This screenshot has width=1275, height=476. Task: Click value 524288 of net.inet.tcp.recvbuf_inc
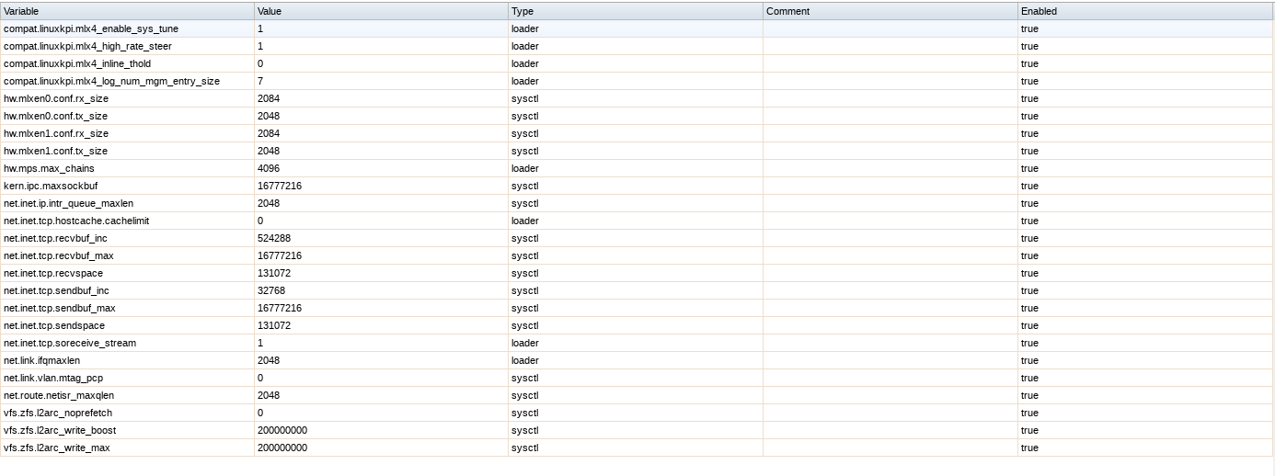tap(274, 238)
